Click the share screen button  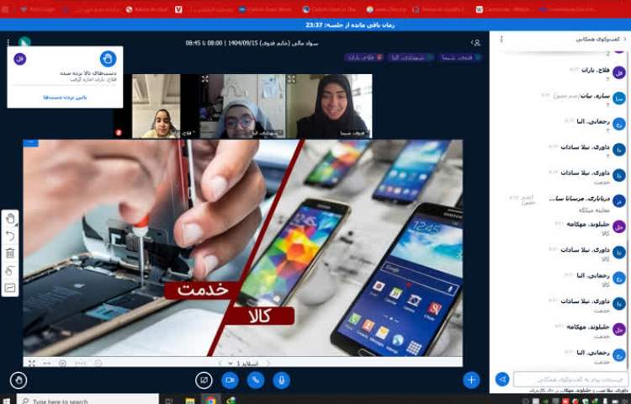click(x=204, y=380)
